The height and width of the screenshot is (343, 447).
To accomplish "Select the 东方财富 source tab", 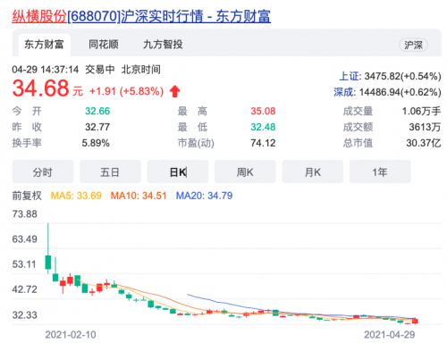I will point(44,45).
